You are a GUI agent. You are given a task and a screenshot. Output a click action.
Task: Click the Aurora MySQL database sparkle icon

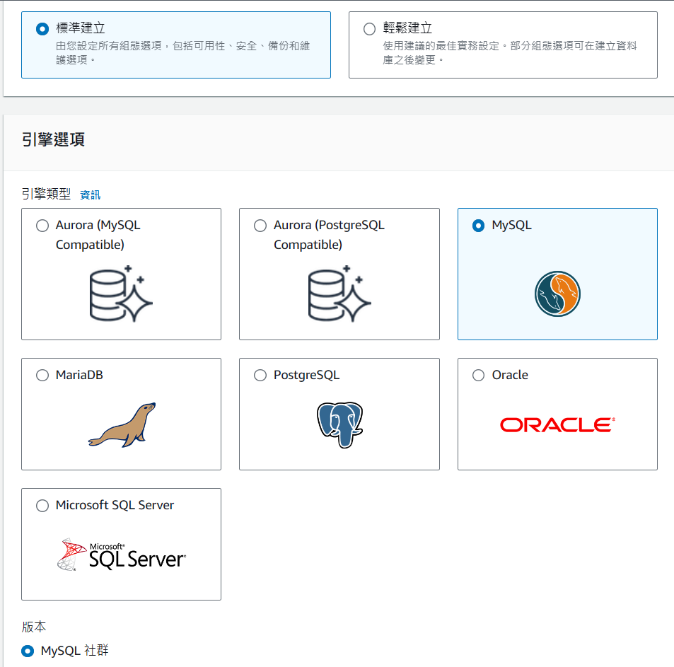coord(121,294)
